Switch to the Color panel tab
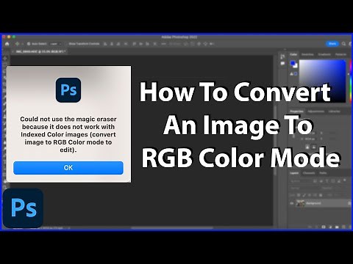The height and width of the screenshot is (264, 353). [x=293, y=54]
